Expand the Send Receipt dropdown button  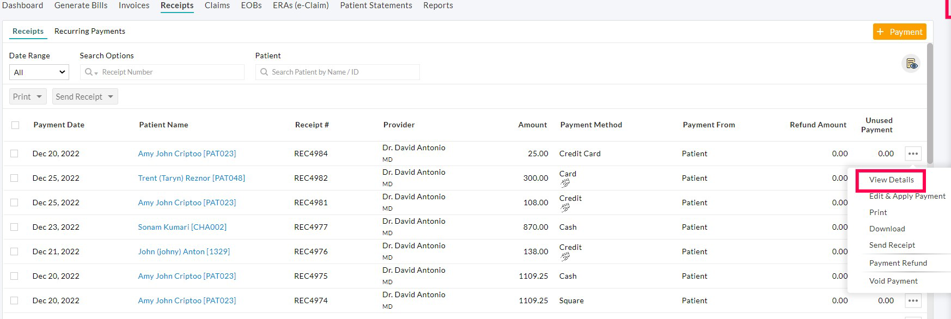tap(85, 96)
